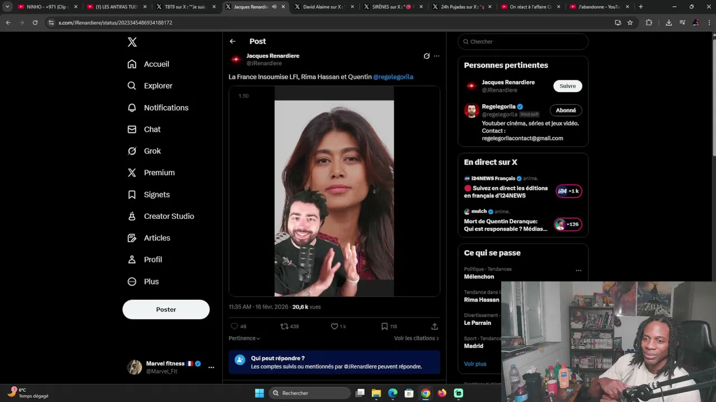
Task: Switch to NINHO +971 YouTube tab
Action: click(46, 7)
